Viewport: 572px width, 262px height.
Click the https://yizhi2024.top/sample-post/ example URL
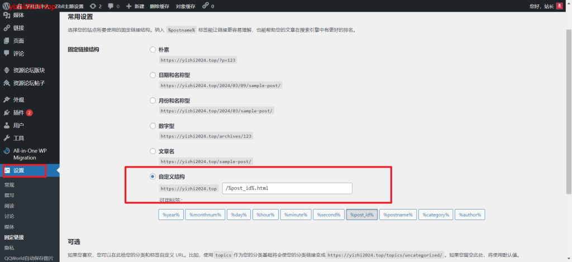point(206,161)
